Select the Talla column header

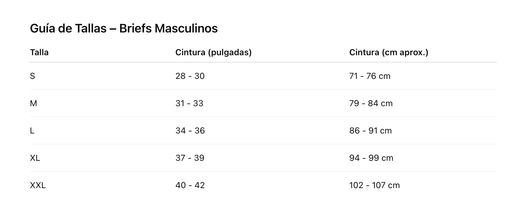39,52
